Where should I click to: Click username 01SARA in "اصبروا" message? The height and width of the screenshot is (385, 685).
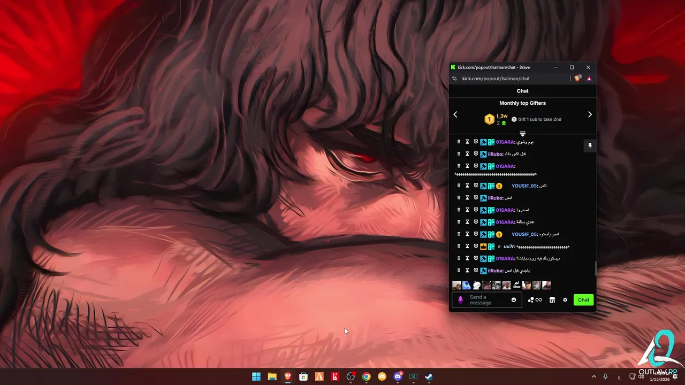tap(505, 210)
